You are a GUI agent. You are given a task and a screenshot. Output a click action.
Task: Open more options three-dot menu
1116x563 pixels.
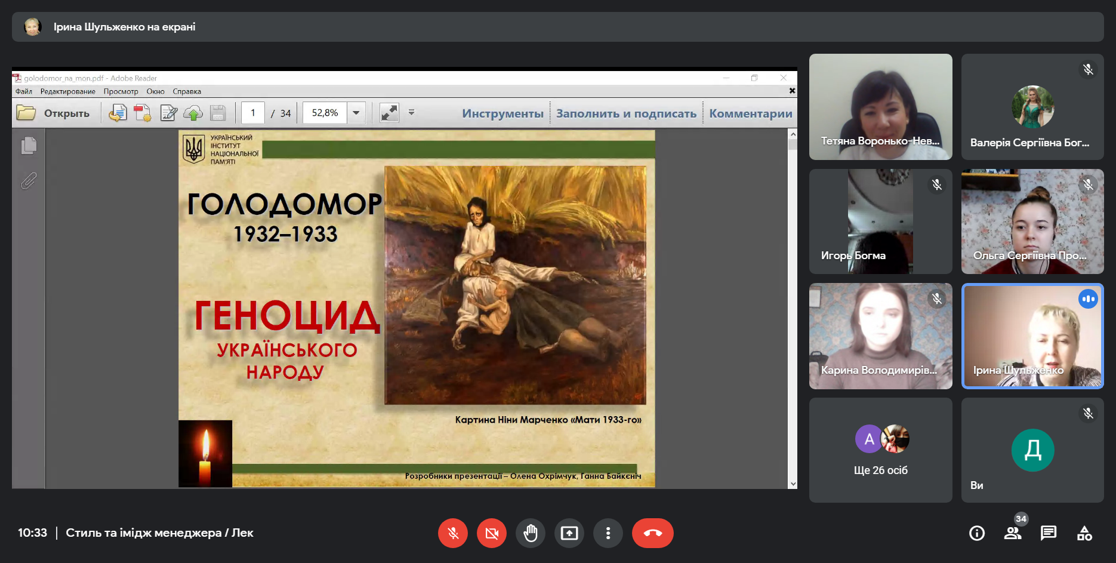pyautogui.click(x=608, y=533)
